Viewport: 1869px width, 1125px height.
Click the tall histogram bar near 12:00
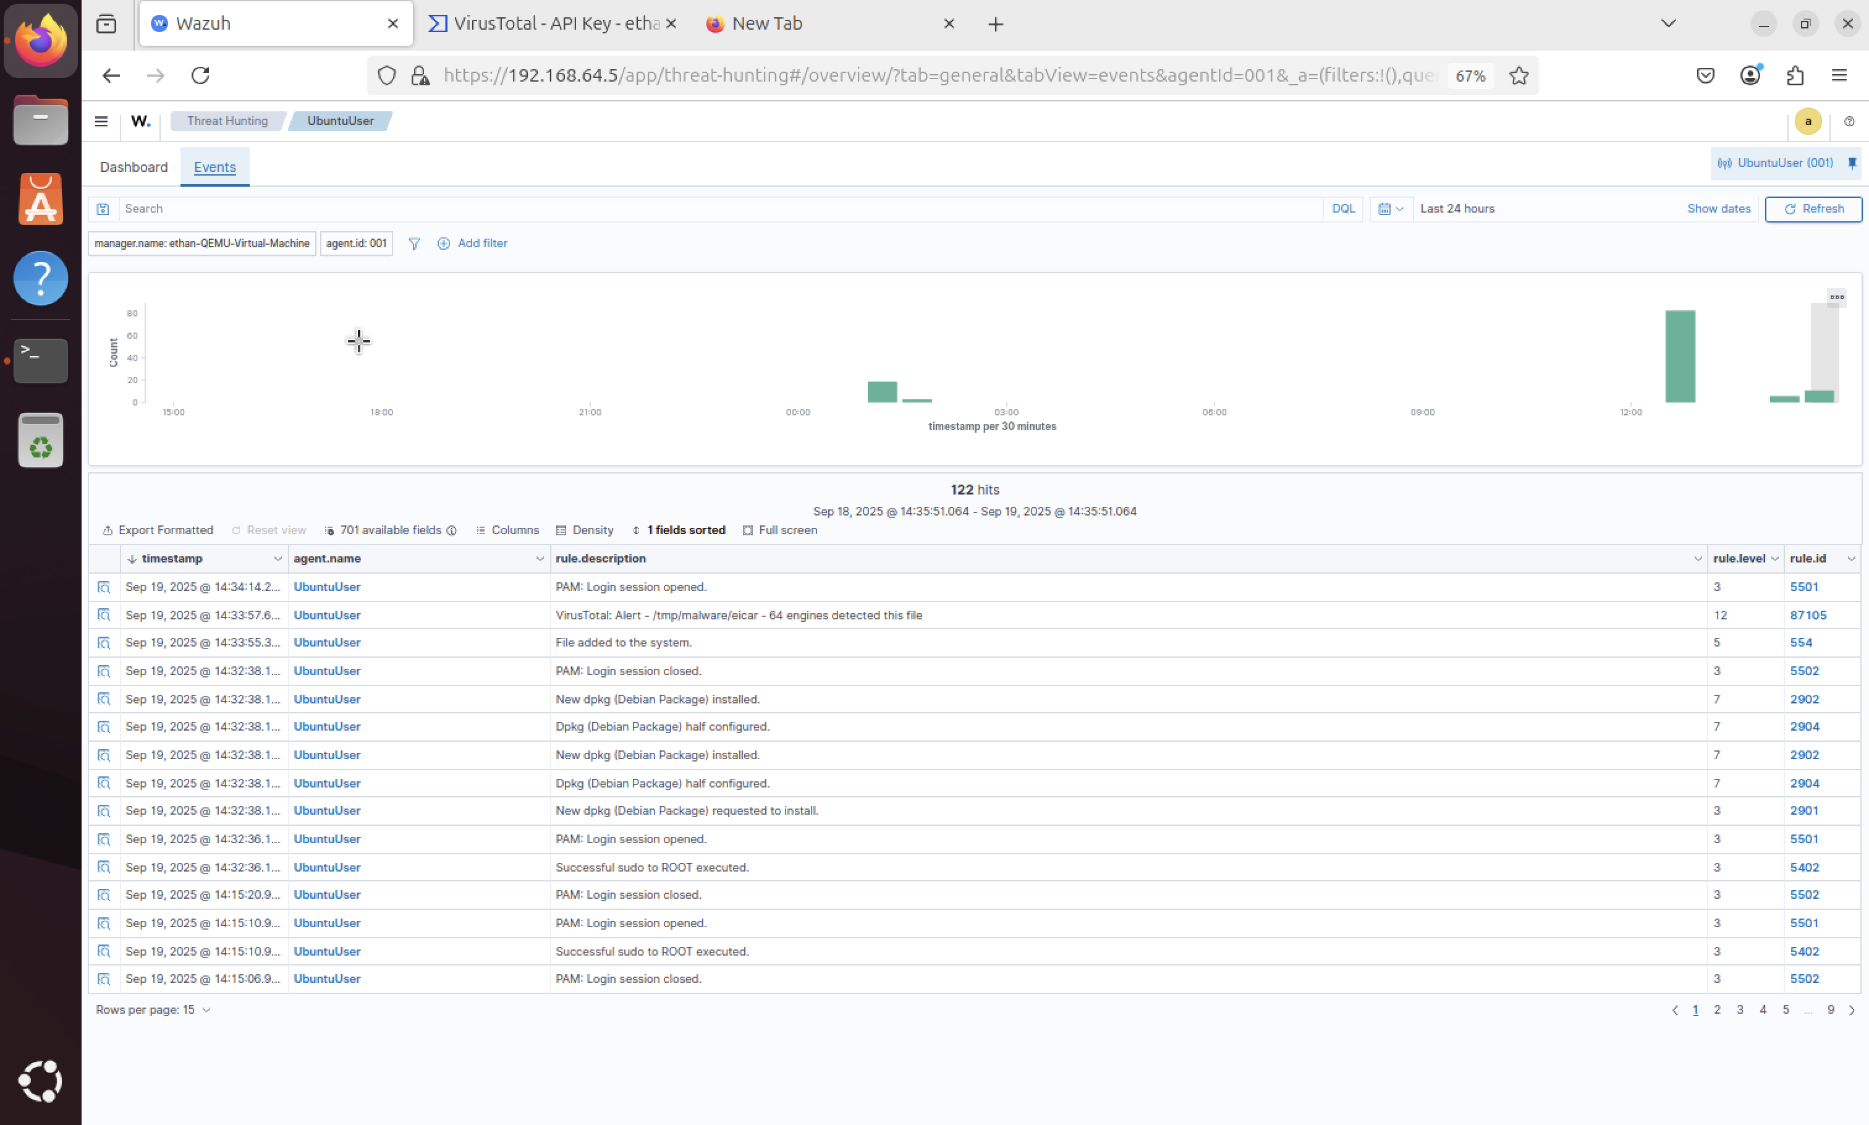[x=1679, y=356]
